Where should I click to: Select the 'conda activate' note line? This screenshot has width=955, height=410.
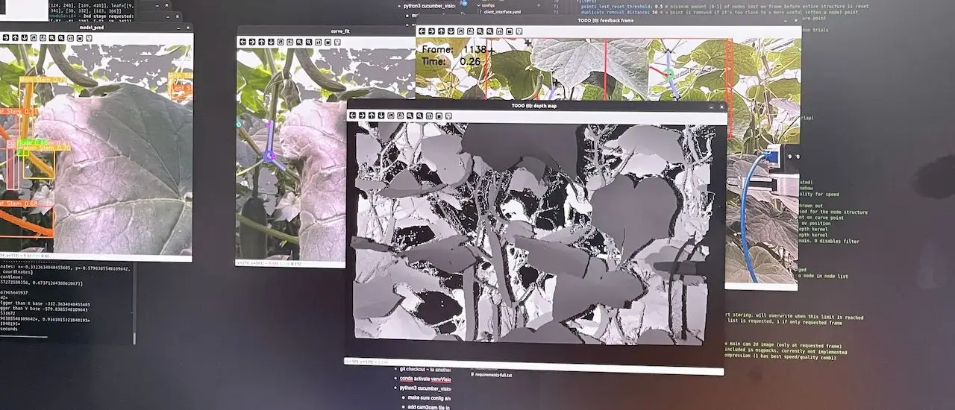coord(425,379)
